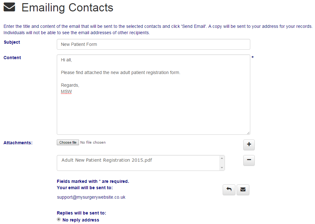315x224 pixels.
Task: Click the Emailing Contacts page heading
Action: click(67, 7)
